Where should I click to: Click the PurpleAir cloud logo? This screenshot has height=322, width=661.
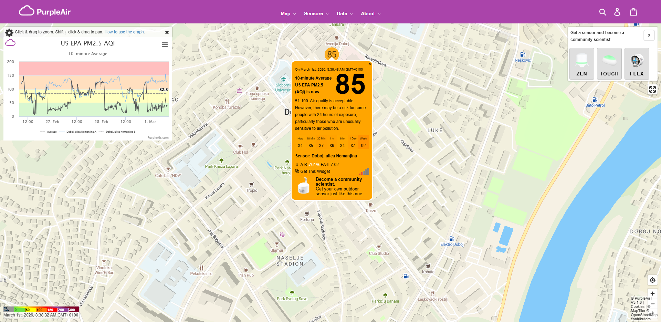pos(27,11)
